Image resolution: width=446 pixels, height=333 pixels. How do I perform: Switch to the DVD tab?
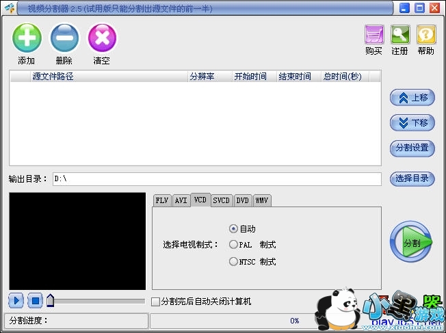point(243,201)
